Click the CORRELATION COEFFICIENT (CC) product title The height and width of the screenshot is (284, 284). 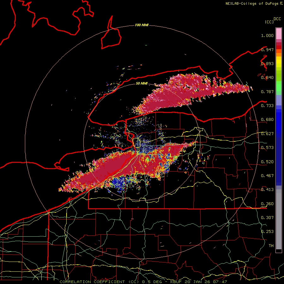click(99, 282)
